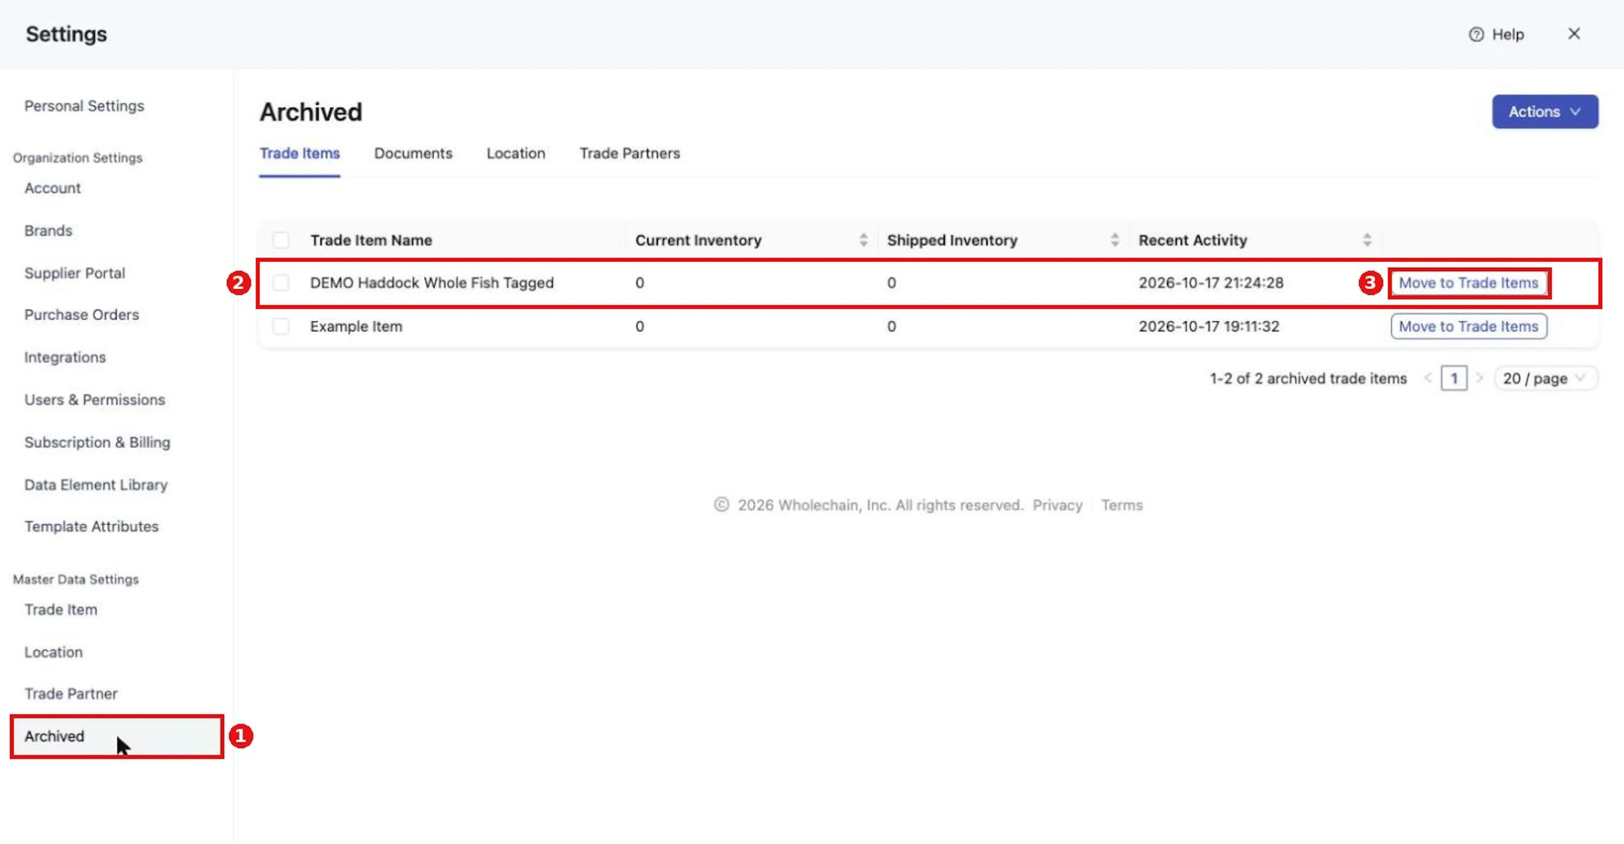The width and height of the screenshot is (1624, 844).
Task: Open Data Element Library
Action: tap(96, 485)
